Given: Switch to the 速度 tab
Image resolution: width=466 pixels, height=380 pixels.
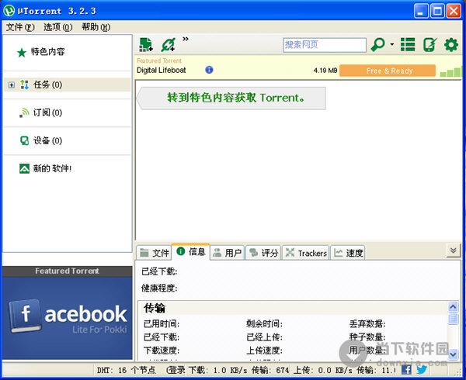Looking at the screenshot, I should tap(348, 253).
